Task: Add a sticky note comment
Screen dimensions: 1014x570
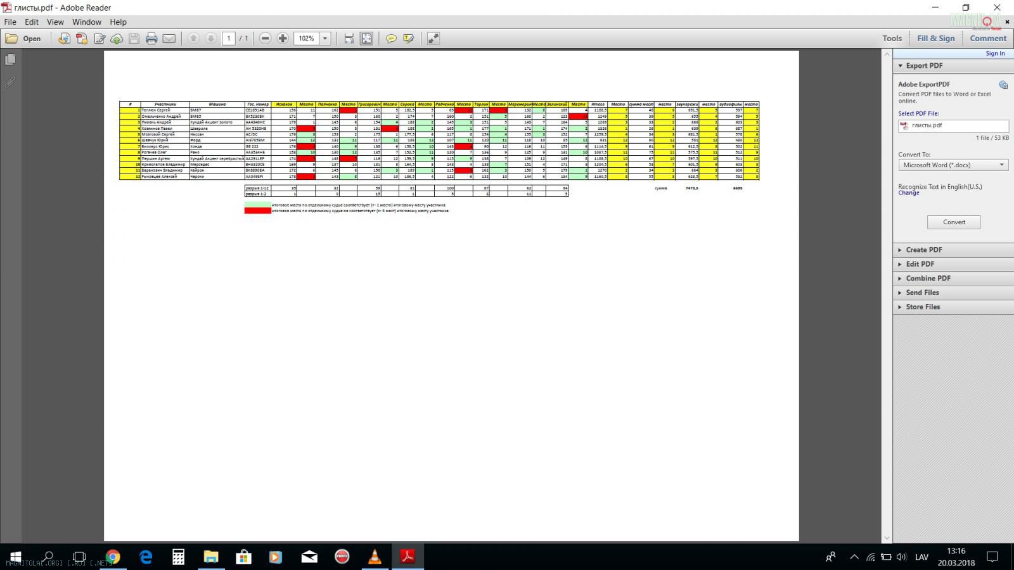Action: [x=391, y=39]
